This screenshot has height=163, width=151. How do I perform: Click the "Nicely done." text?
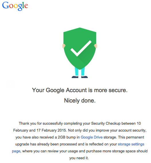tap(80, 101)
